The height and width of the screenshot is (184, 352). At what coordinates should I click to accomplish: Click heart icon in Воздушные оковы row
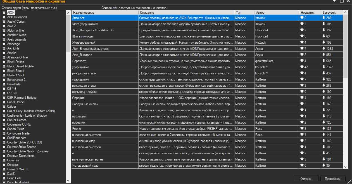pos(302,104)
